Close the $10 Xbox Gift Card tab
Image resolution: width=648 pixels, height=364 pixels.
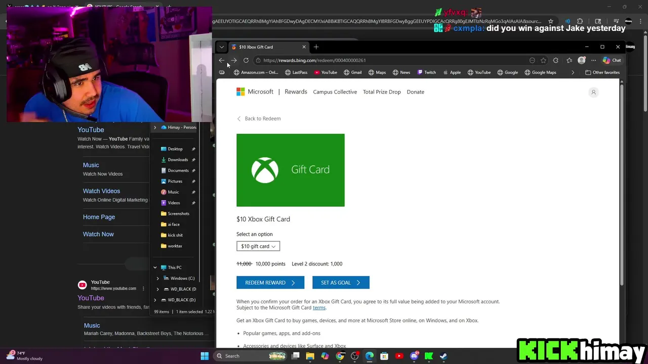(x=304, y=47)
